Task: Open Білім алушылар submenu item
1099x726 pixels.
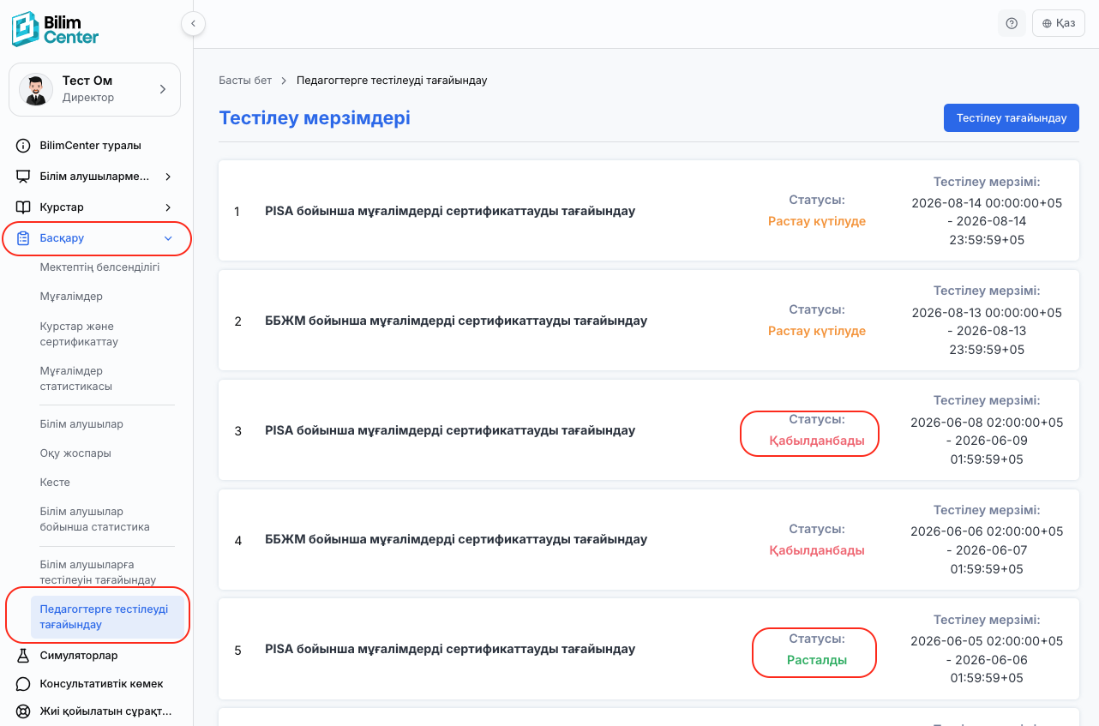Action: (x=81, y=424)
